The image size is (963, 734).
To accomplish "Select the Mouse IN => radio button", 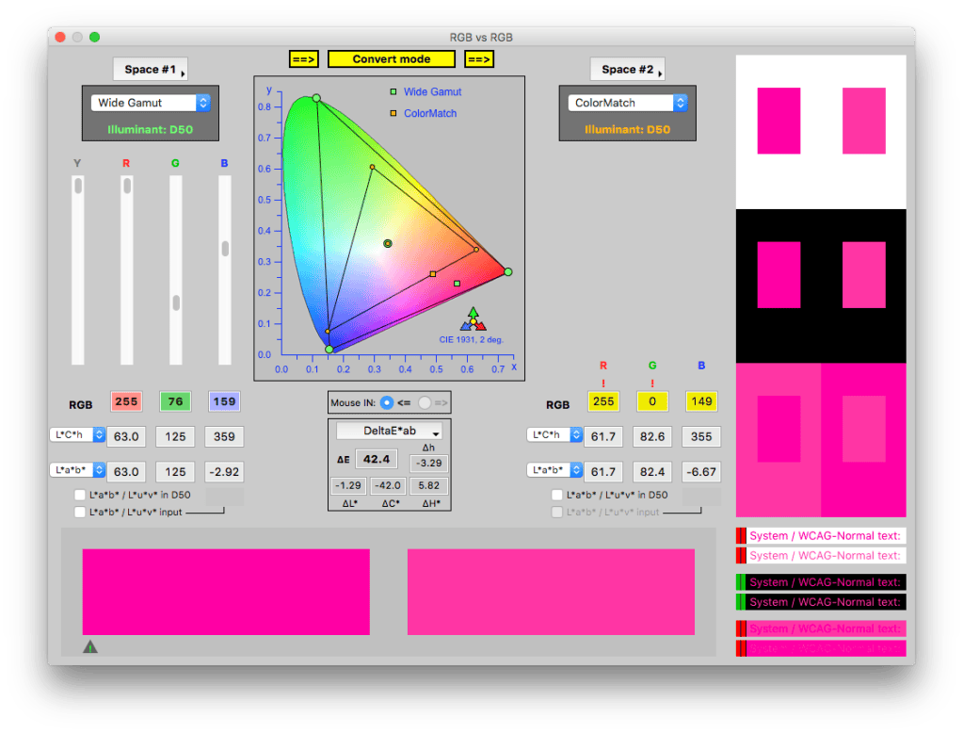I will 425,402.
